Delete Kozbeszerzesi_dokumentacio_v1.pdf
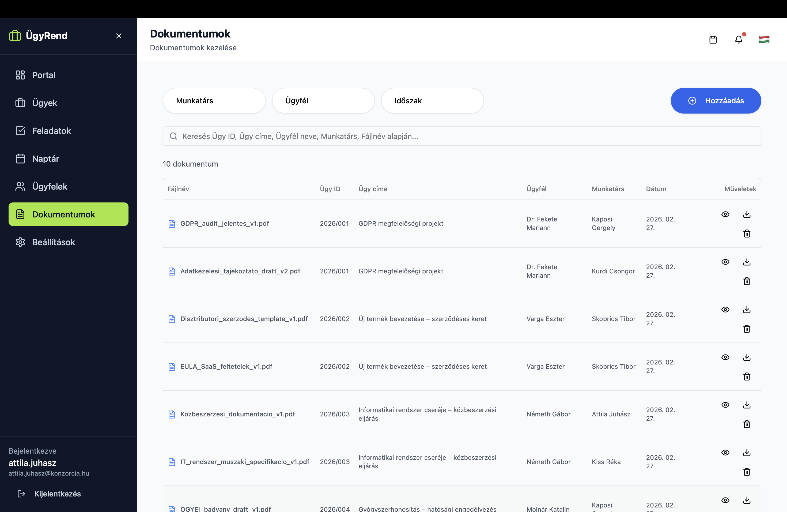The width and height of the screenshot is (787, 512). click(747, 424)
